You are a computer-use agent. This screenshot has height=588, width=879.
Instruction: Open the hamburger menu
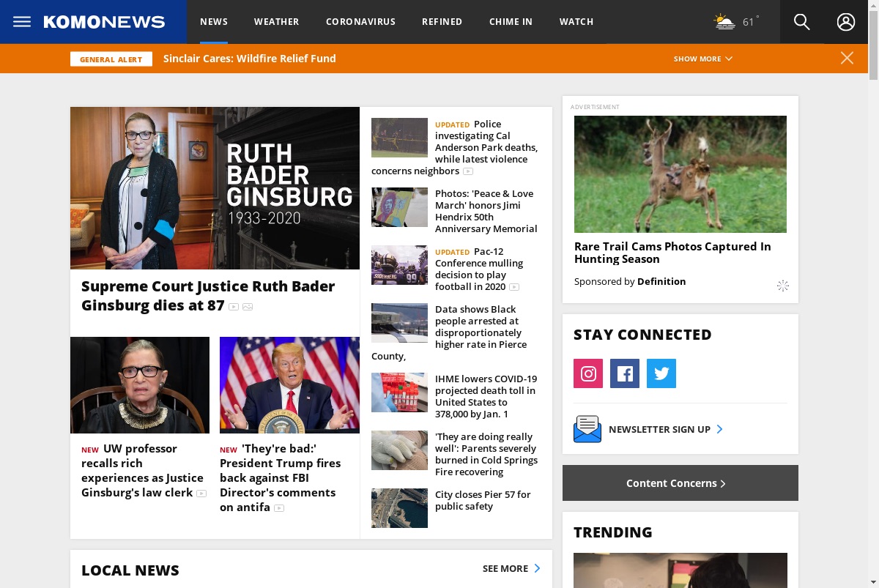point(22,21)
